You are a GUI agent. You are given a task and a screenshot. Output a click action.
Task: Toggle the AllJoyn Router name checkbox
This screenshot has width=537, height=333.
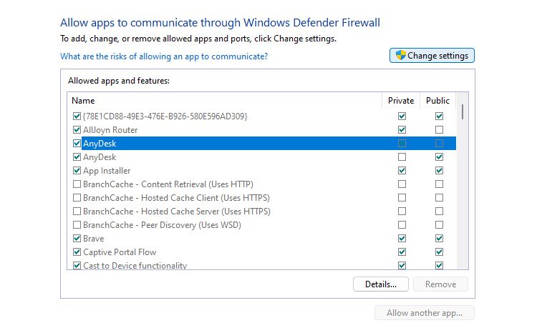coord(77,130)
